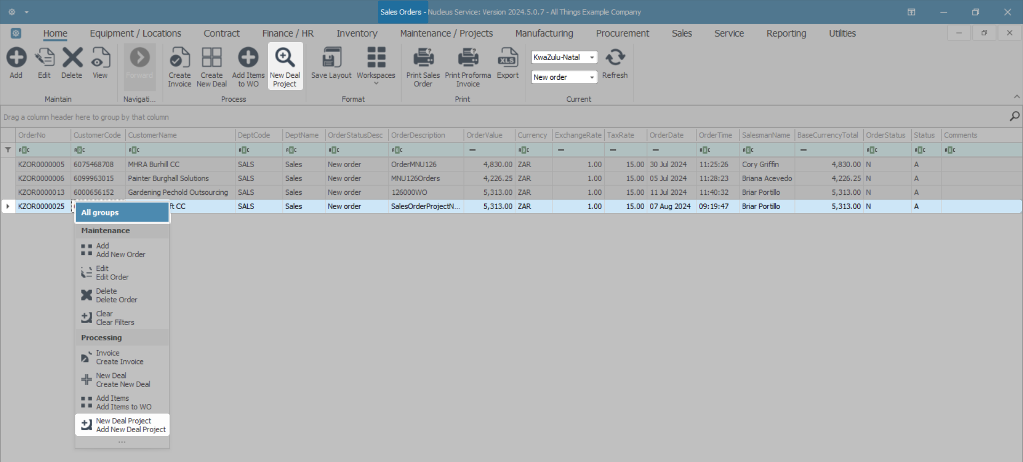Click Create New Deal in the ribbon
This screenshot has height=462, width=1023.
tap(212, 67)
